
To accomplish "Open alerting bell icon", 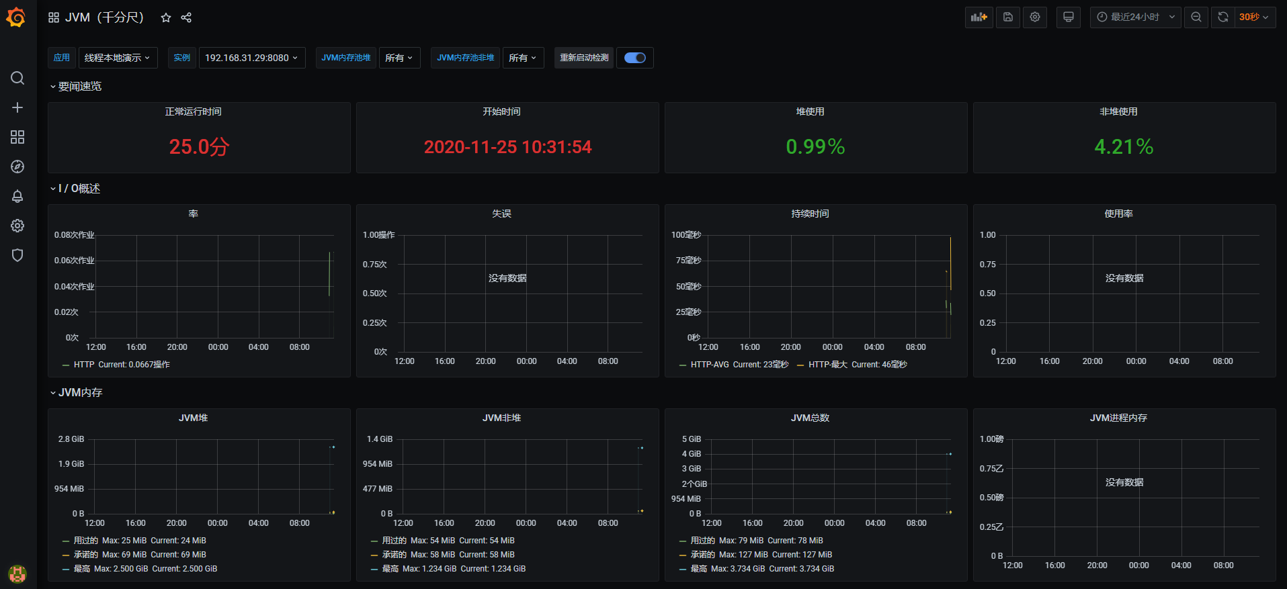I will [x=17, y=196].
